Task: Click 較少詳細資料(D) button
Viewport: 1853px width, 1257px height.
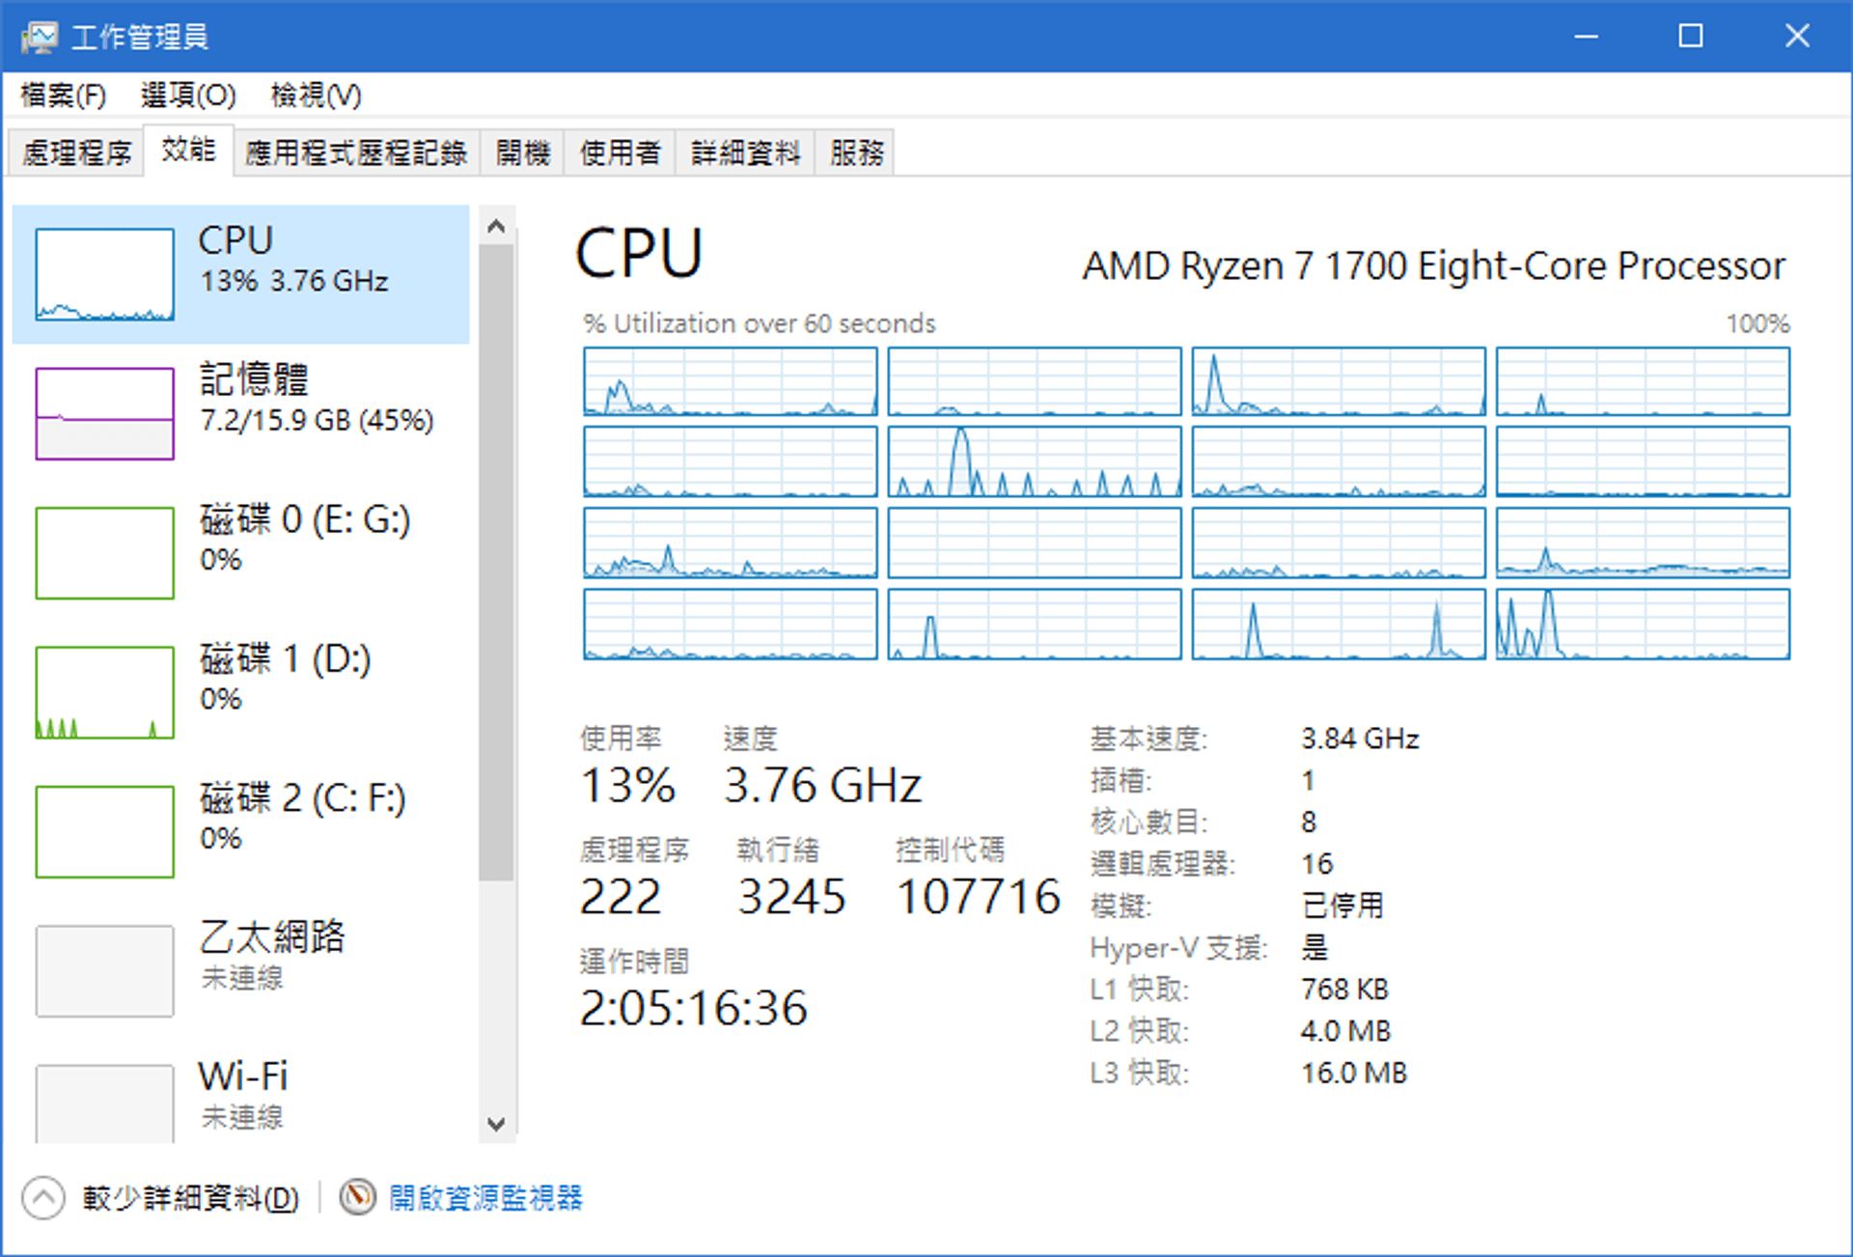Action: coord(190,1198)
